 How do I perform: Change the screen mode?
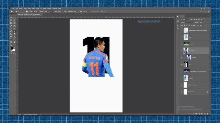pos(14,53)
